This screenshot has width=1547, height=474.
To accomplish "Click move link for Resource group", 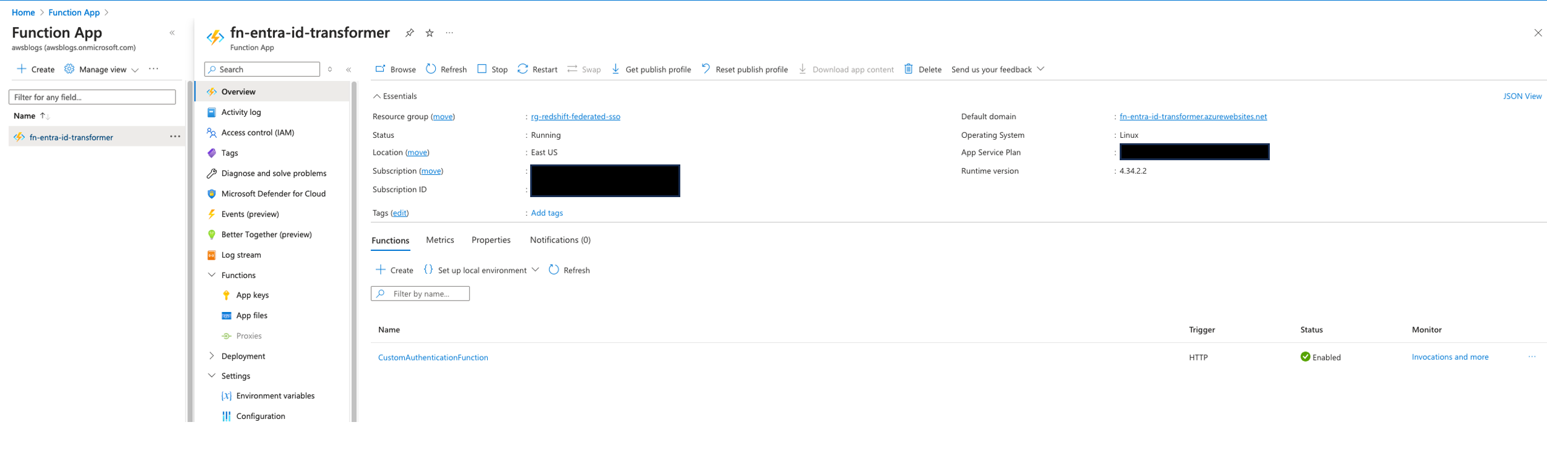I will [443, 117].
